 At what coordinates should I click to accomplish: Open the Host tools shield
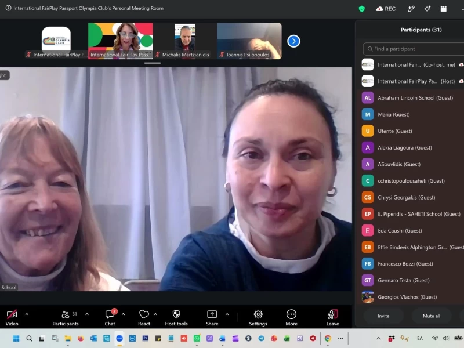pyautogui.click(x=176, y=318)
